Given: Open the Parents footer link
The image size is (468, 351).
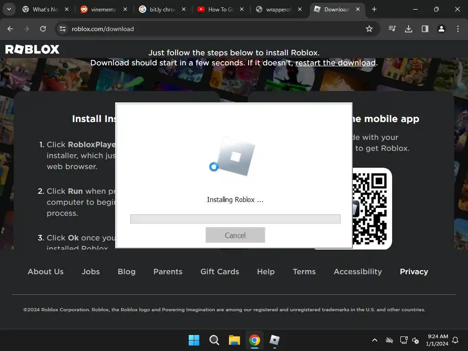Looking at the screenshot, I should click(x=168, y=271).
